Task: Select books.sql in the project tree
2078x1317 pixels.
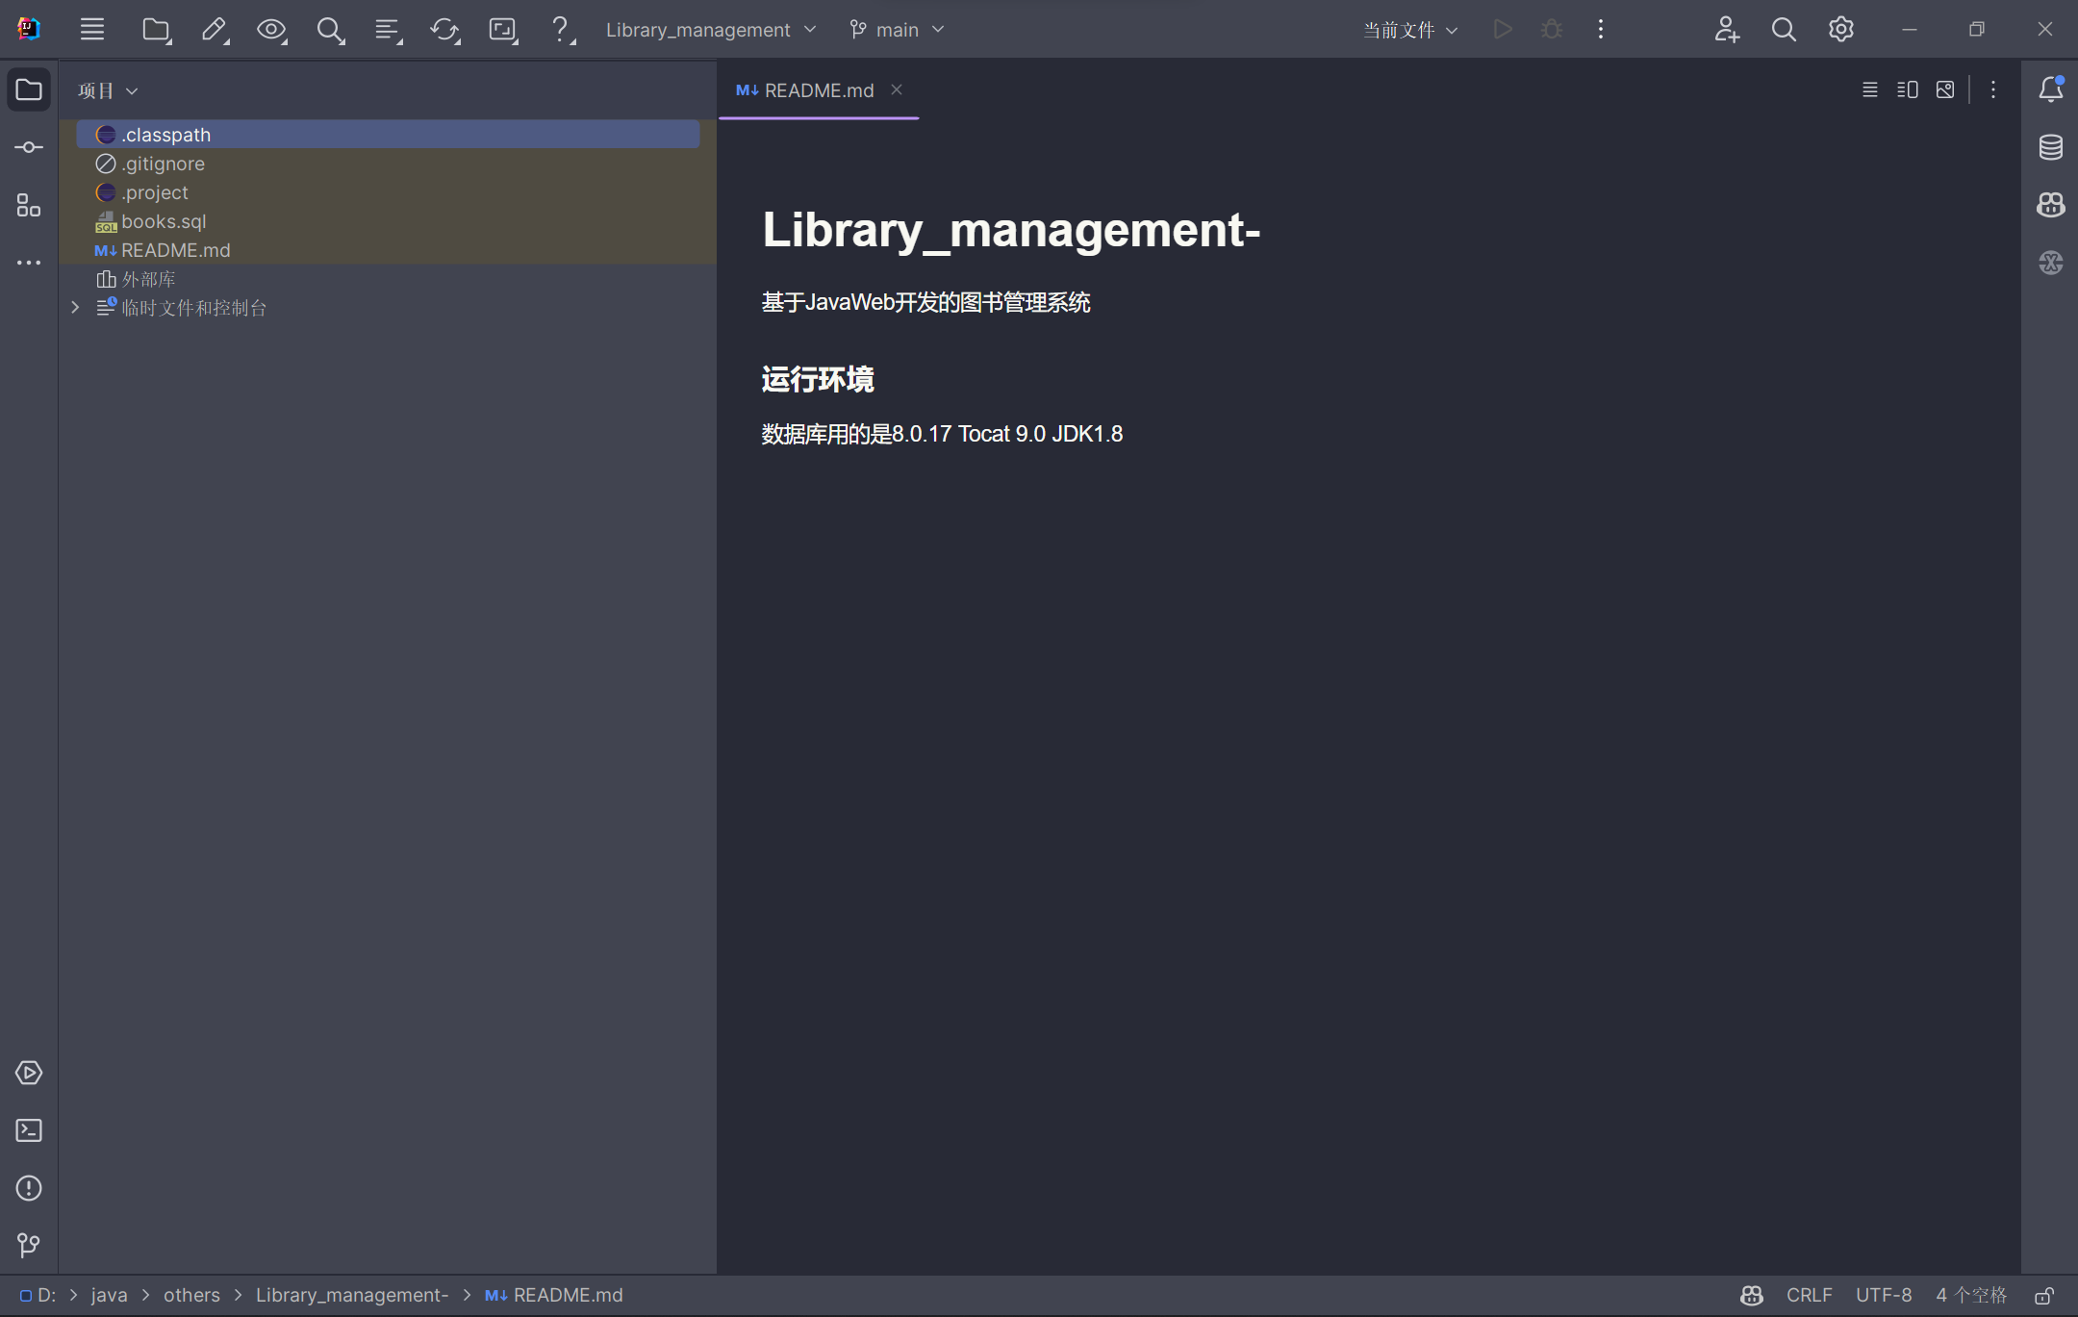Action: (164, 221)
